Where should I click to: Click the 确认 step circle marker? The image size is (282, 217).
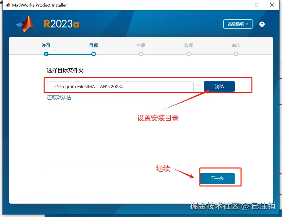(236, 54)
